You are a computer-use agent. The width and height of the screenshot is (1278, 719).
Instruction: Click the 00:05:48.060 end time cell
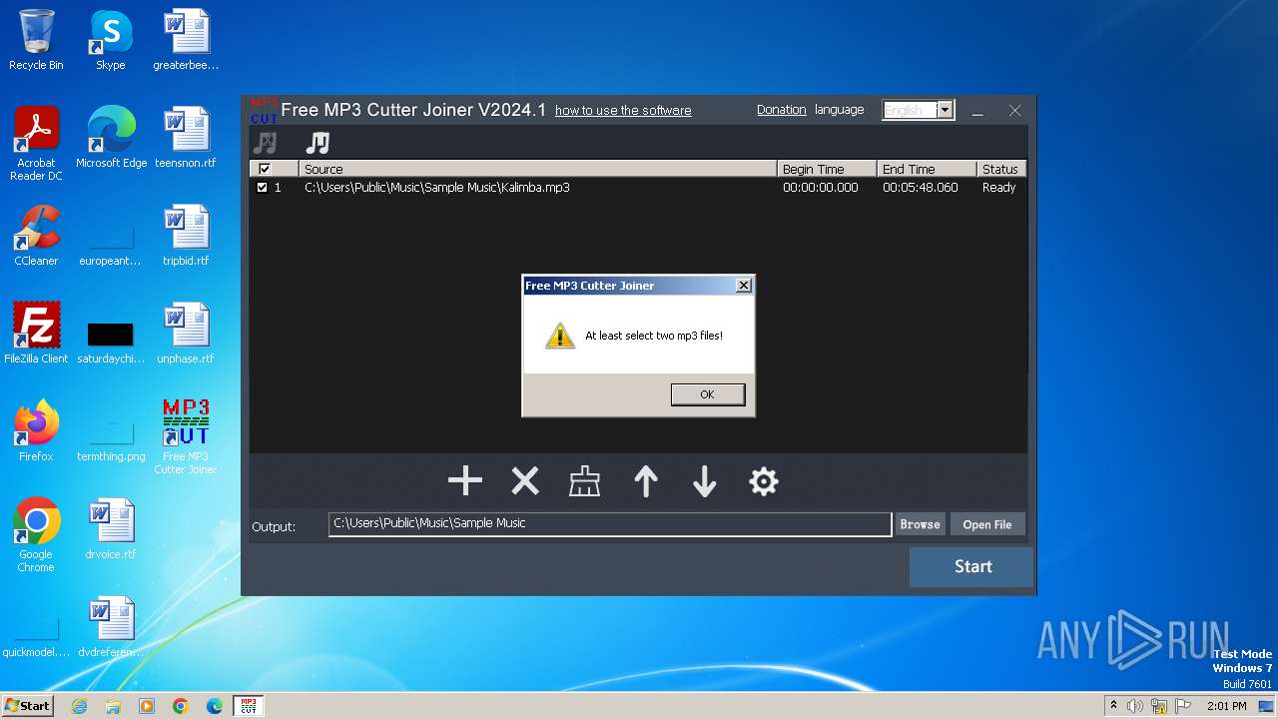[921, 187]
